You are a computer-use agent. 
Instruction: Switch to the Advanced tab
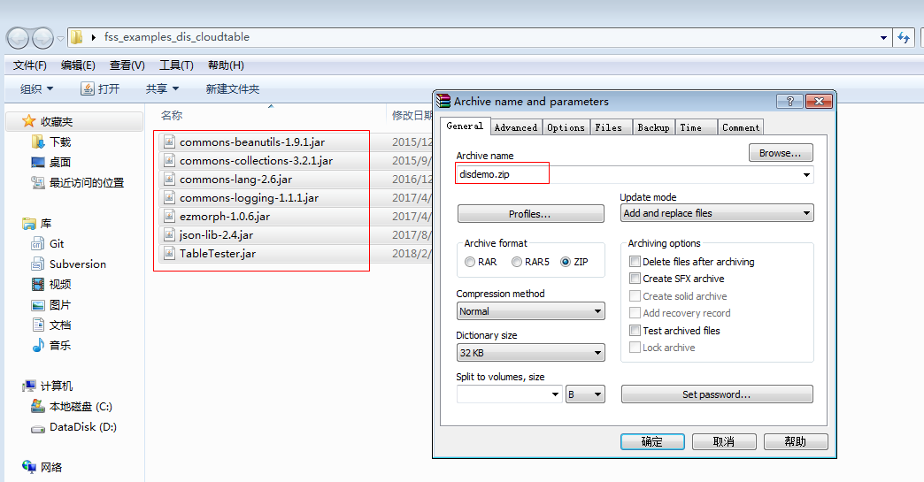pos(515,127)
